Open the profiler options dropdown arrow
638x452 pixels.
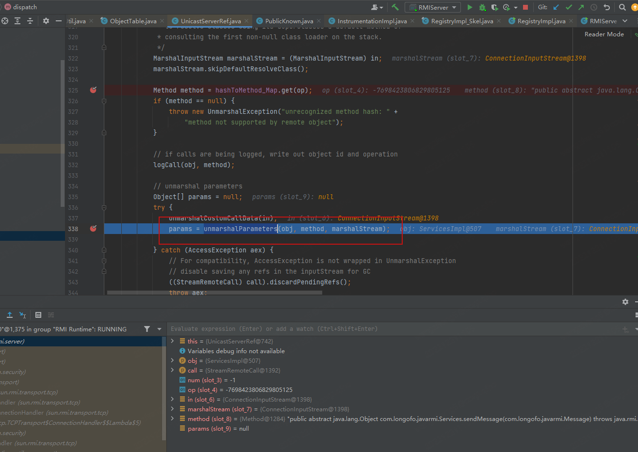[x=515, y=7]
